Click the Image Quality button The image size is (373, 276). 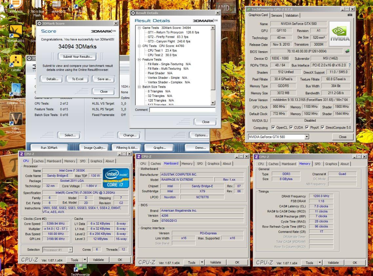pos(94,148)
